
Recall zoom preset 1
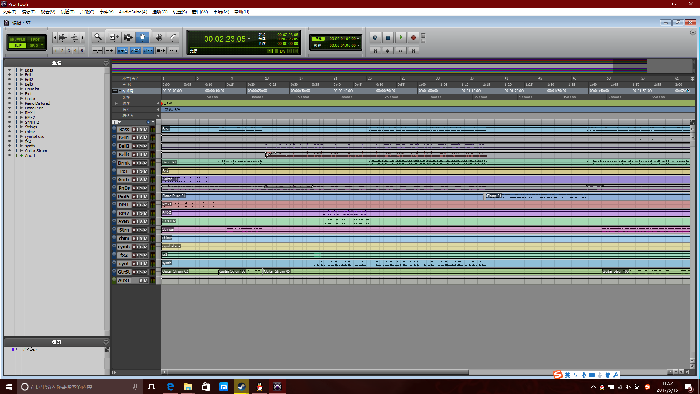pos(56,51)
